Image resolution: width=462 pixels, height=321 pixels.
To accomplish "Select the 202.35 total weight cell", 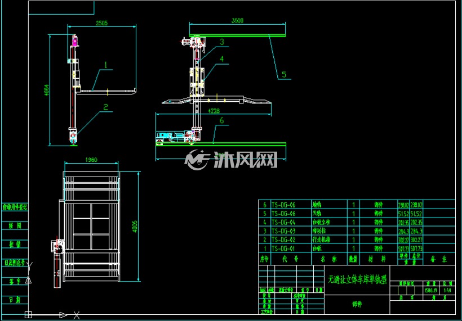I will click(x=416, y=222).
